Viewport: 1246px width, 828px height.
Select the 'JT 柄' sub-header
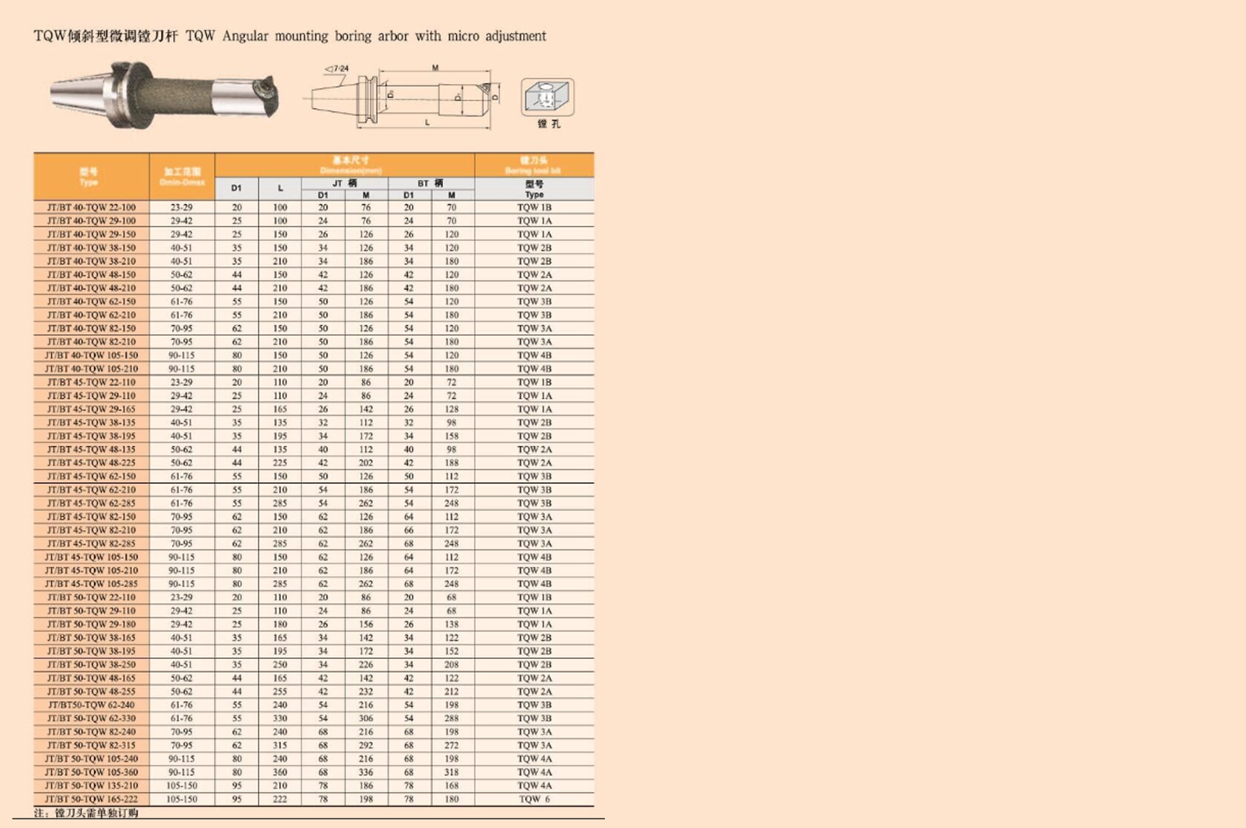344,183
